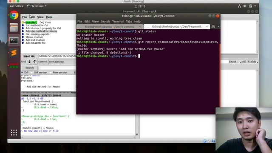Close the second terminal tab
The height and width of the screenshot is (153, 272).
[207, 26]
